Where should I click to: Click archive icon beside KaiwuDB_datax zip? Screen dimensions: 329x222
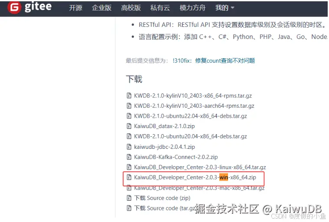click(129, 126)
